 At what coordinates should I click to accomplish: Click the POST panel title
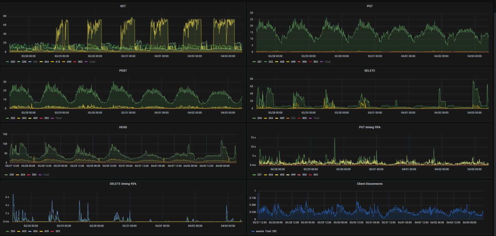[x=123, y=71]
